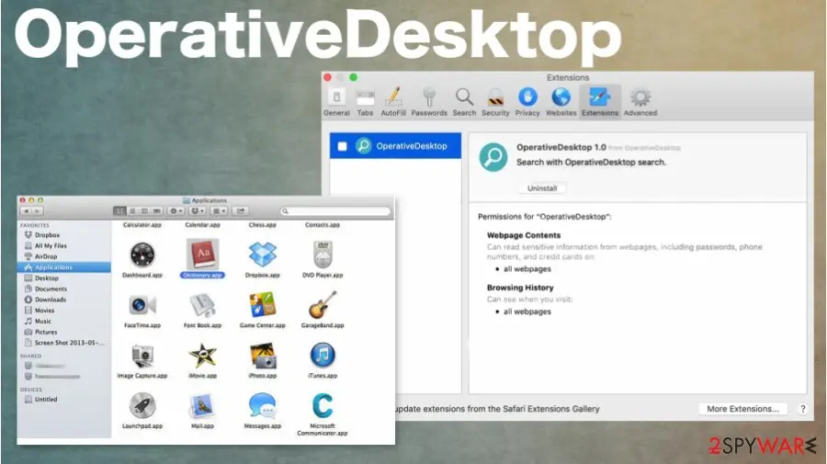Open the General preferences tab
Viewport: 827px width, 464px height.
[x=336, y=102]
